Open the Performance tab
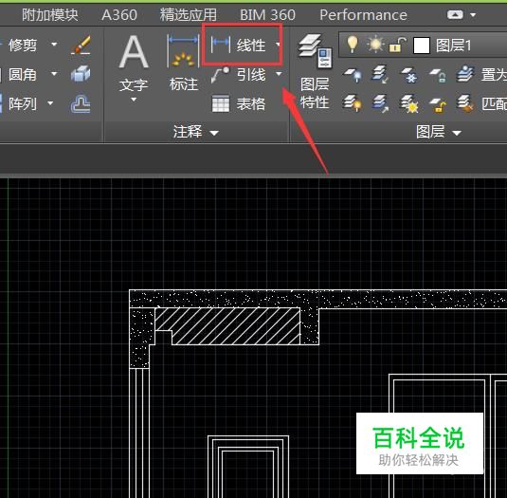Screen dimensions: 507x498 [363, 15]
